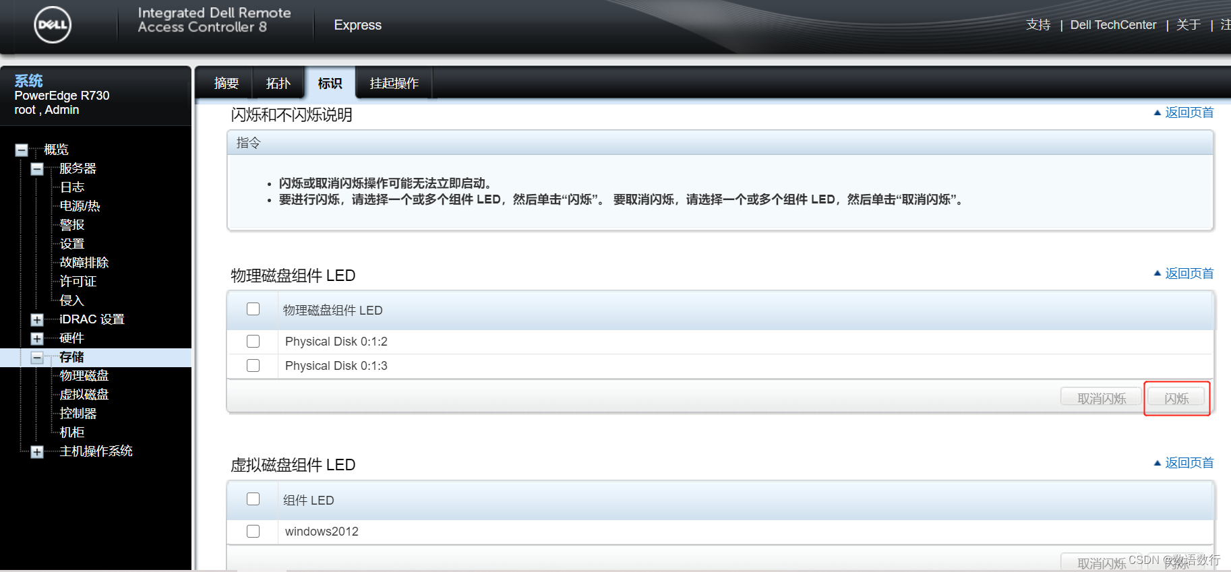Select 服务器 in the navigation tree

point(78,168)
